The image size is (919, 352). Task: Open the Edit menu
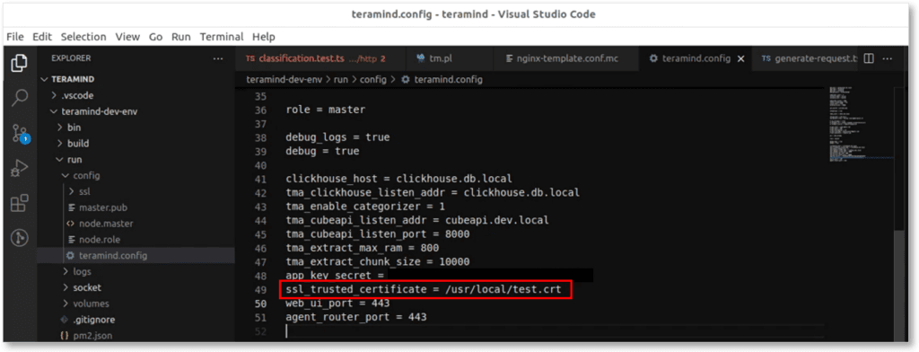[x=42, y=37]
